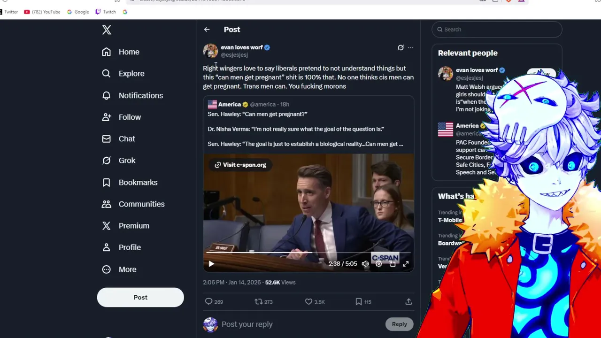
Task: Click the share post icon
Action: coord(408,302)
